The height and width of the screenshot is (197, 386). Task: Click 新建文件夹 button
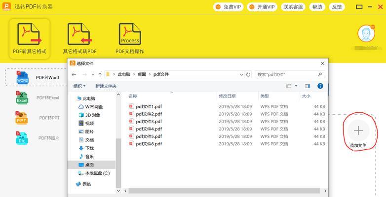click(x=106, y=86)
